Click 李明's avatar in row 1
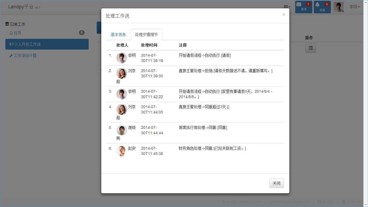This screenshot has width=368, height=207. point(121,58)
